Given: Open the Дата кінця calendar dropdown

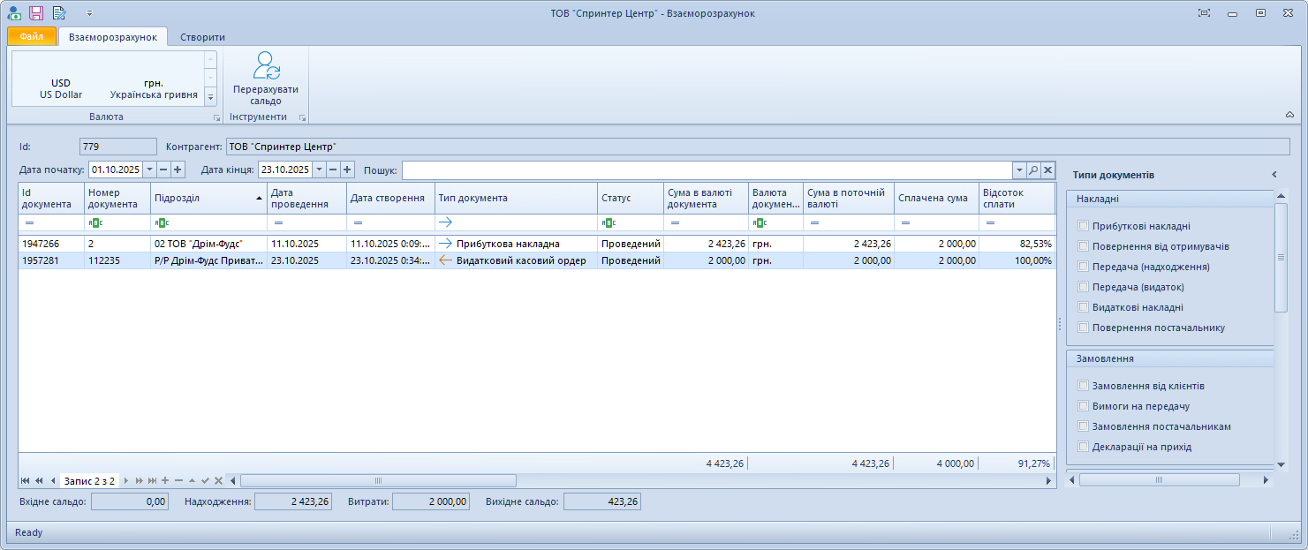Looking at the screenshot, I should (319, 170).
